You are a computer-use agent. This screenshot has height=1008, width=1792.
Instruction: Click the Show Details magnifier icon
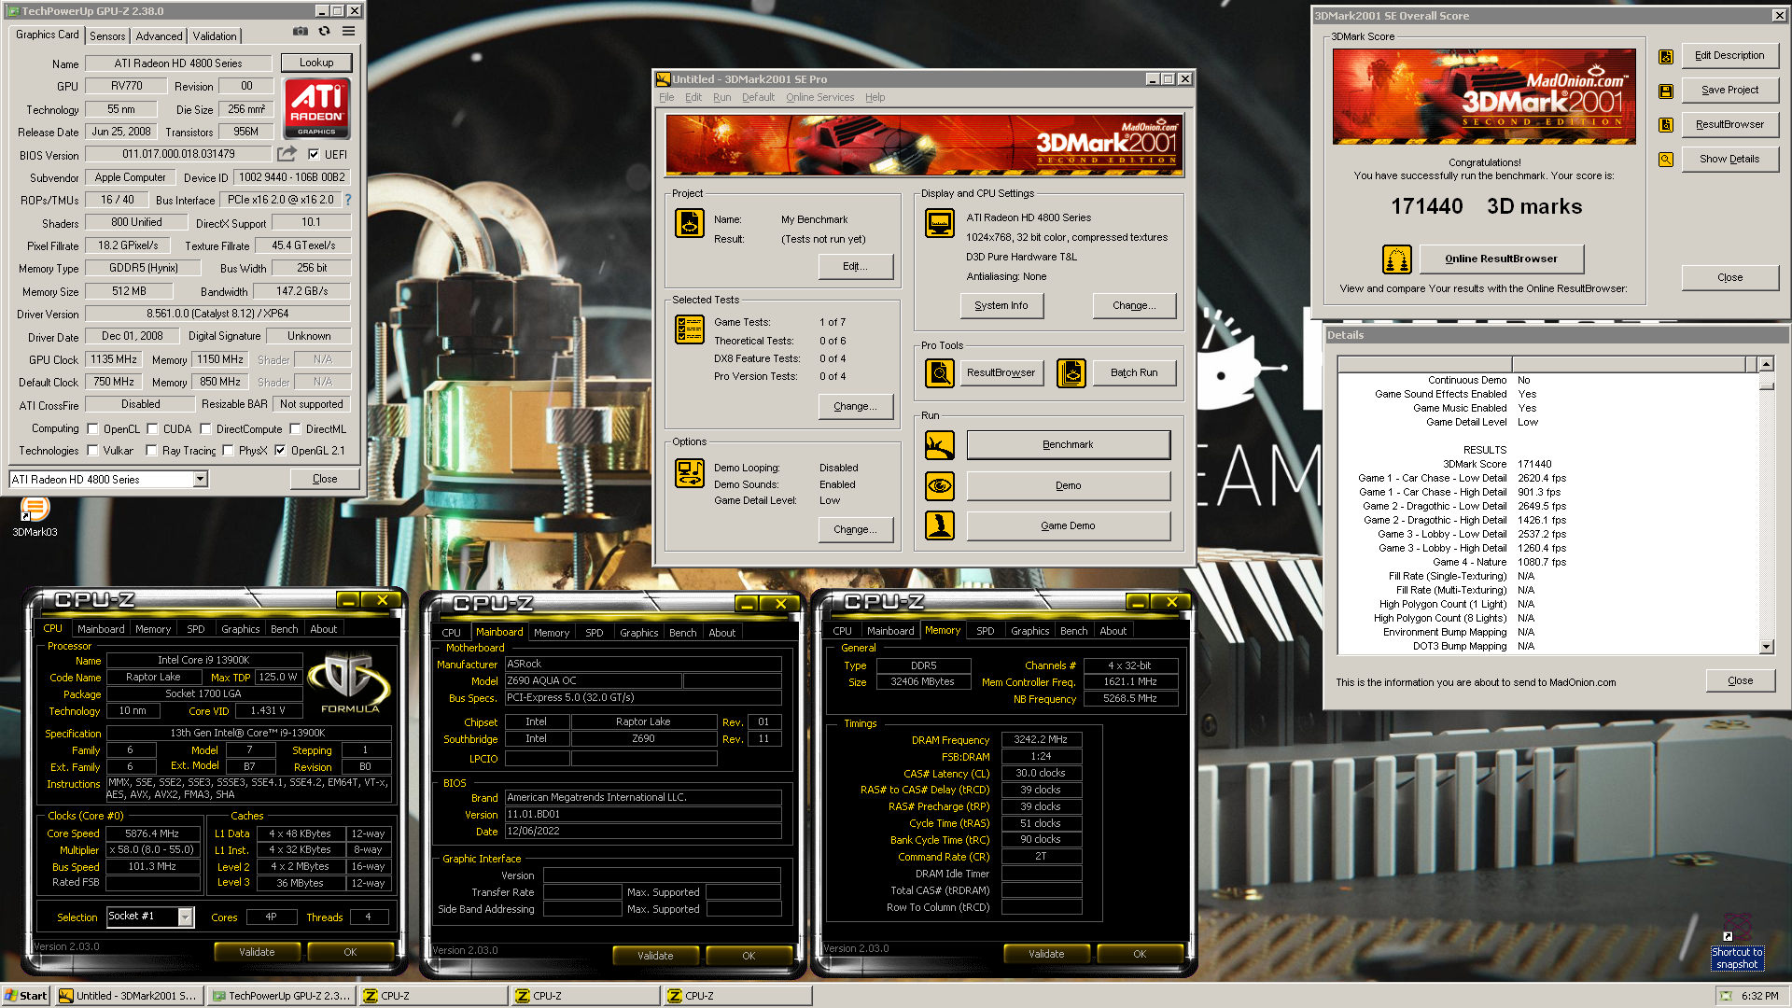[x=1666, y=160]
